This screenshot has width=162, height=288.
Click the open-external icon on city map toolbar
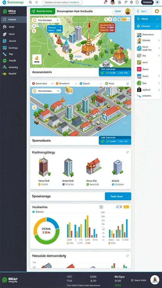[128, 84]
